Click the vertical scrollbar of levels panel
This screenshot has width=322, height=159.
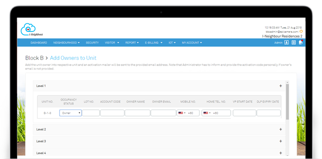click(x=287, y=102)
